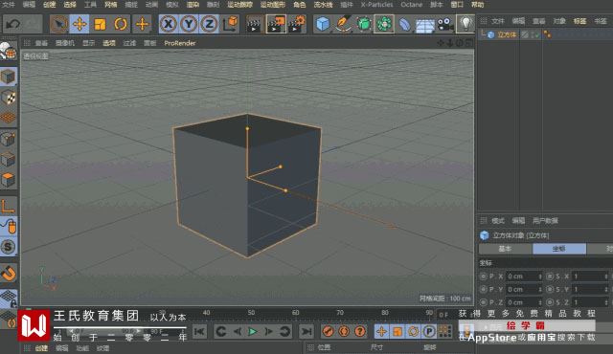Switch to Points mode in sidebar
Viewport: 613px width, 354px height.
click(9, 139)
